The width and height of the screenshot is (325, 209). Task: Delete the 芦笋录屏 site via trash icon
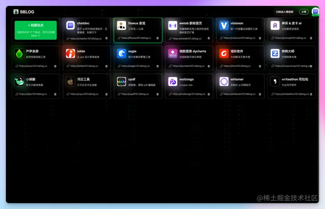point(55,66)
